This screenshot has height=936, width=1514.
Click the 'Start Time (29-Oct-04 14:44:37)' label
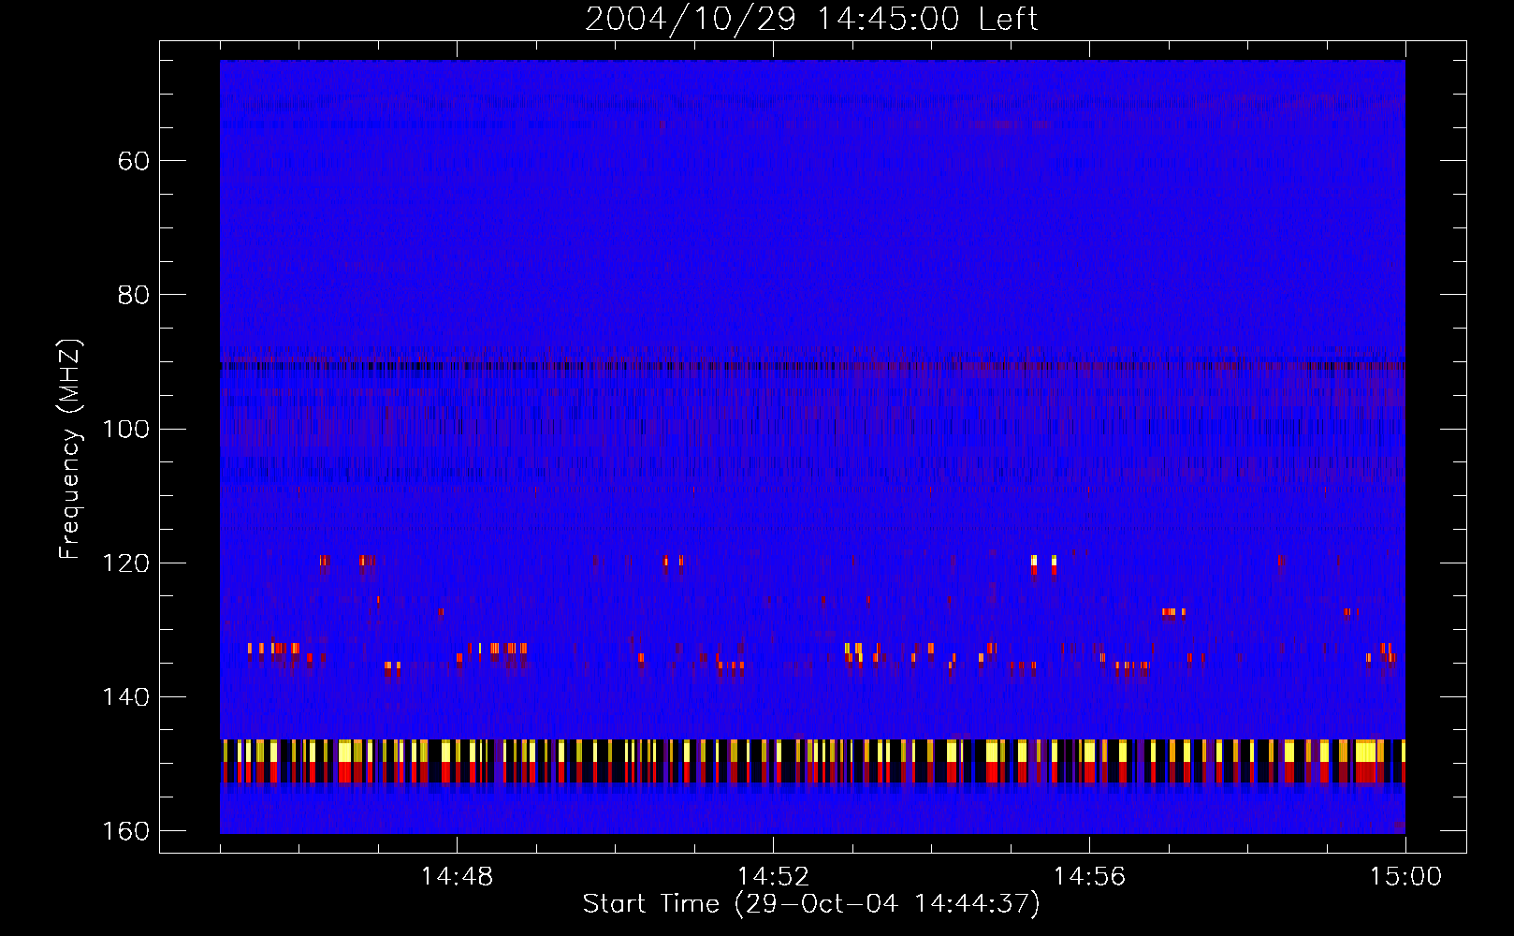811,904
